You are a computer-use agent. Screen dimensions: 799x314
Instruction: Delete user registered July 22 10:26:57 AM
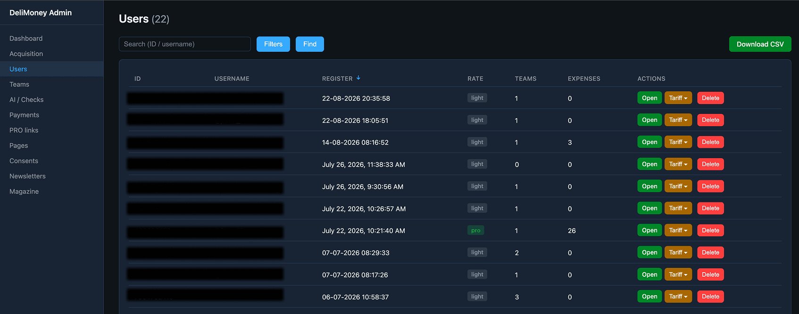point(710,208)
